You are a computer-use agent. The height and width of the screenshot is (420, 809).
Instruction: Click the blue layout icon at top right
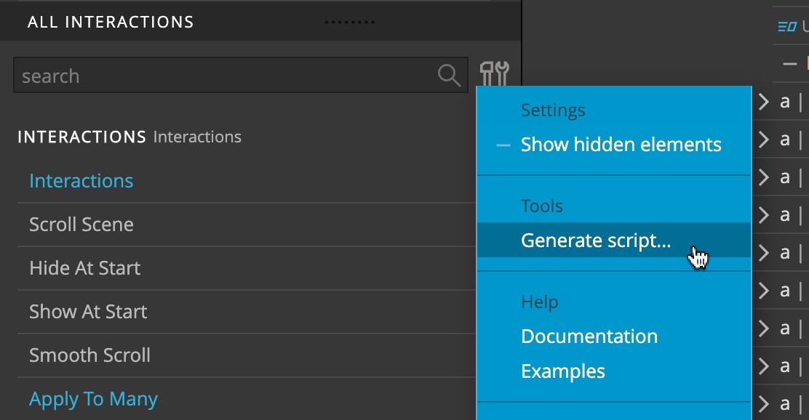(787, 26)
